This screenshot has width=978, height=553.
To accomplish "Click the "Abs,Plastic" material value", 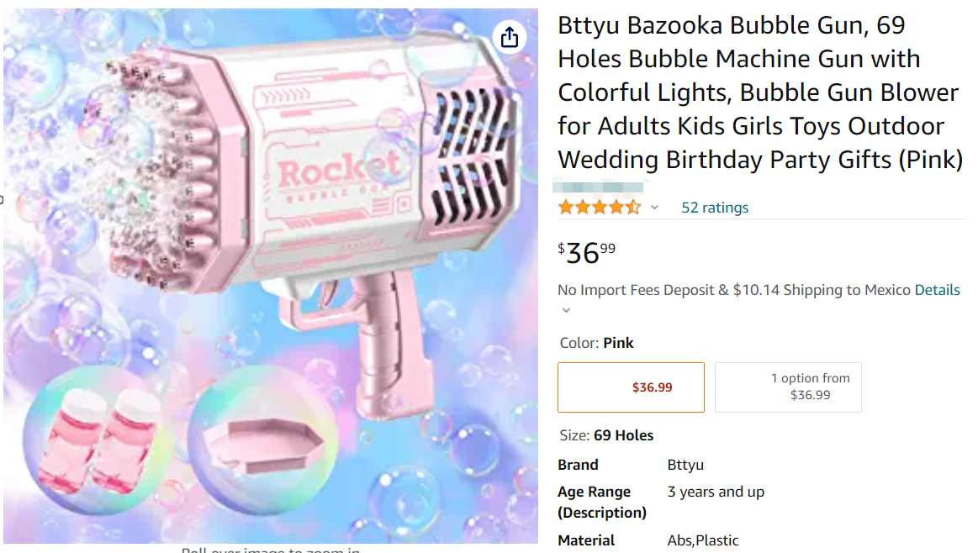I will [703, 540].
